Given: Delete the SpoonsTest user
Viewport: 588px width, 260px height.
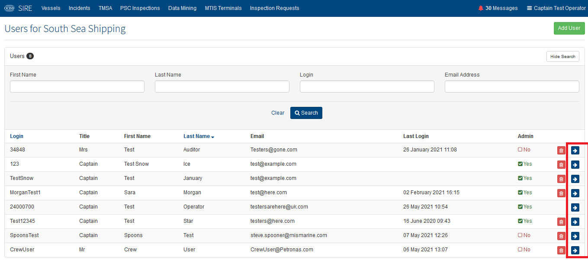Looking at the screenshot, I should [561, 236].
